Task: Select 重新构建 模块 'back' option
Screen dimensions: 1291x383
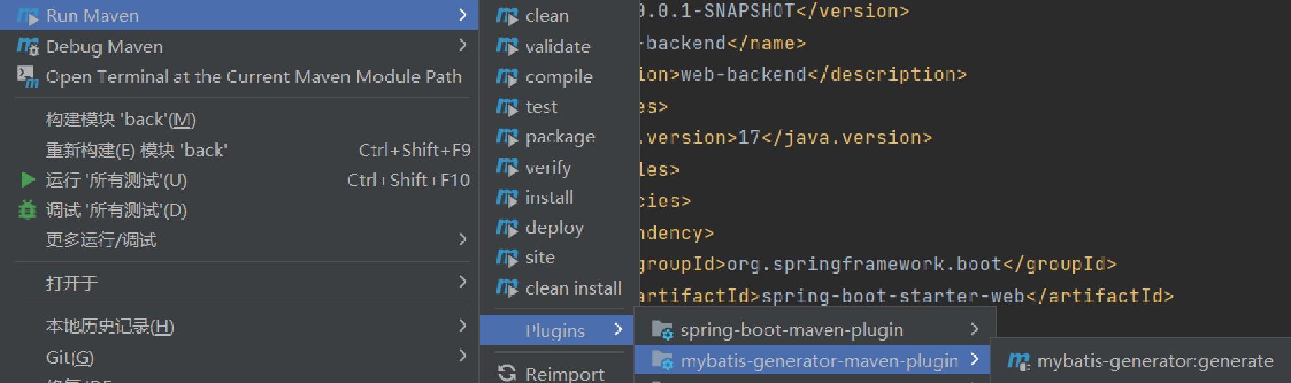Action: [x=136, y=150]
